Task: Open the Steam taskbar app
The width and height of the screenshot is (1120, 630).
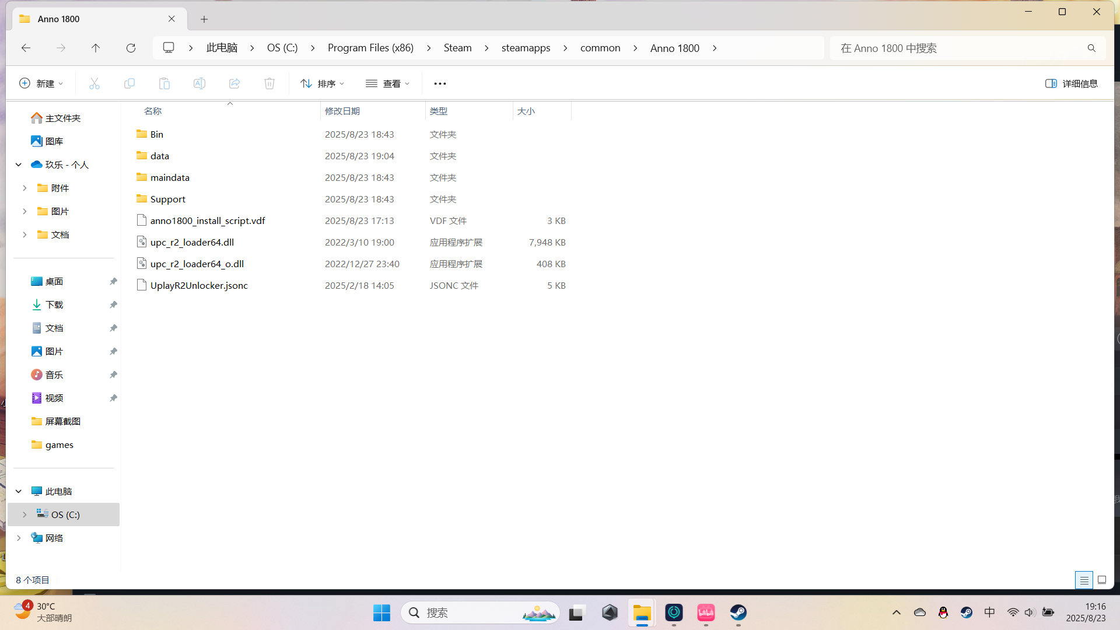Action: (x=738, y=612)
